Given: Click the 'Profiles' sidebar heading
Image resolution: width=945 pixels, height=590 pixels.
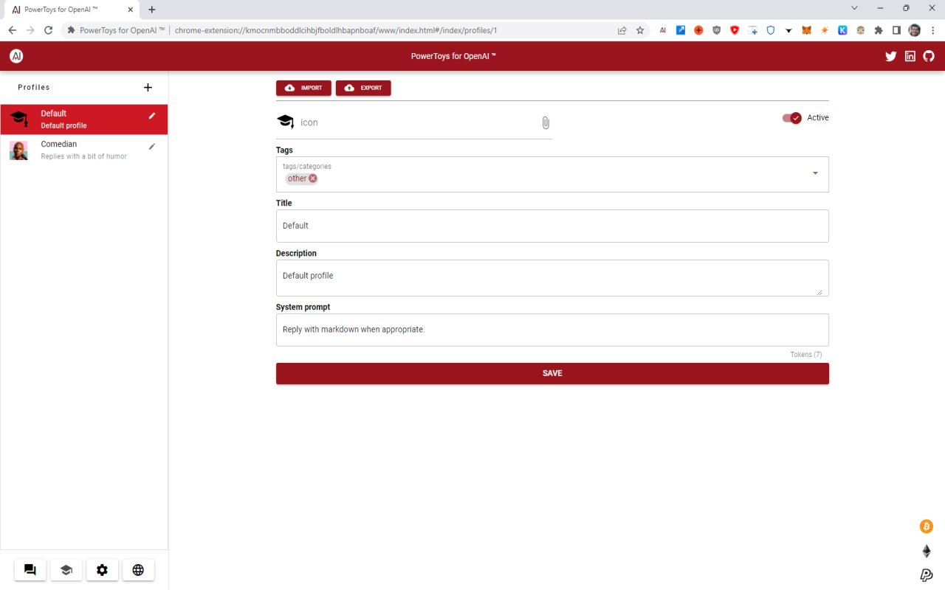Looking at the screenshot, I should (x=34, y=87).
